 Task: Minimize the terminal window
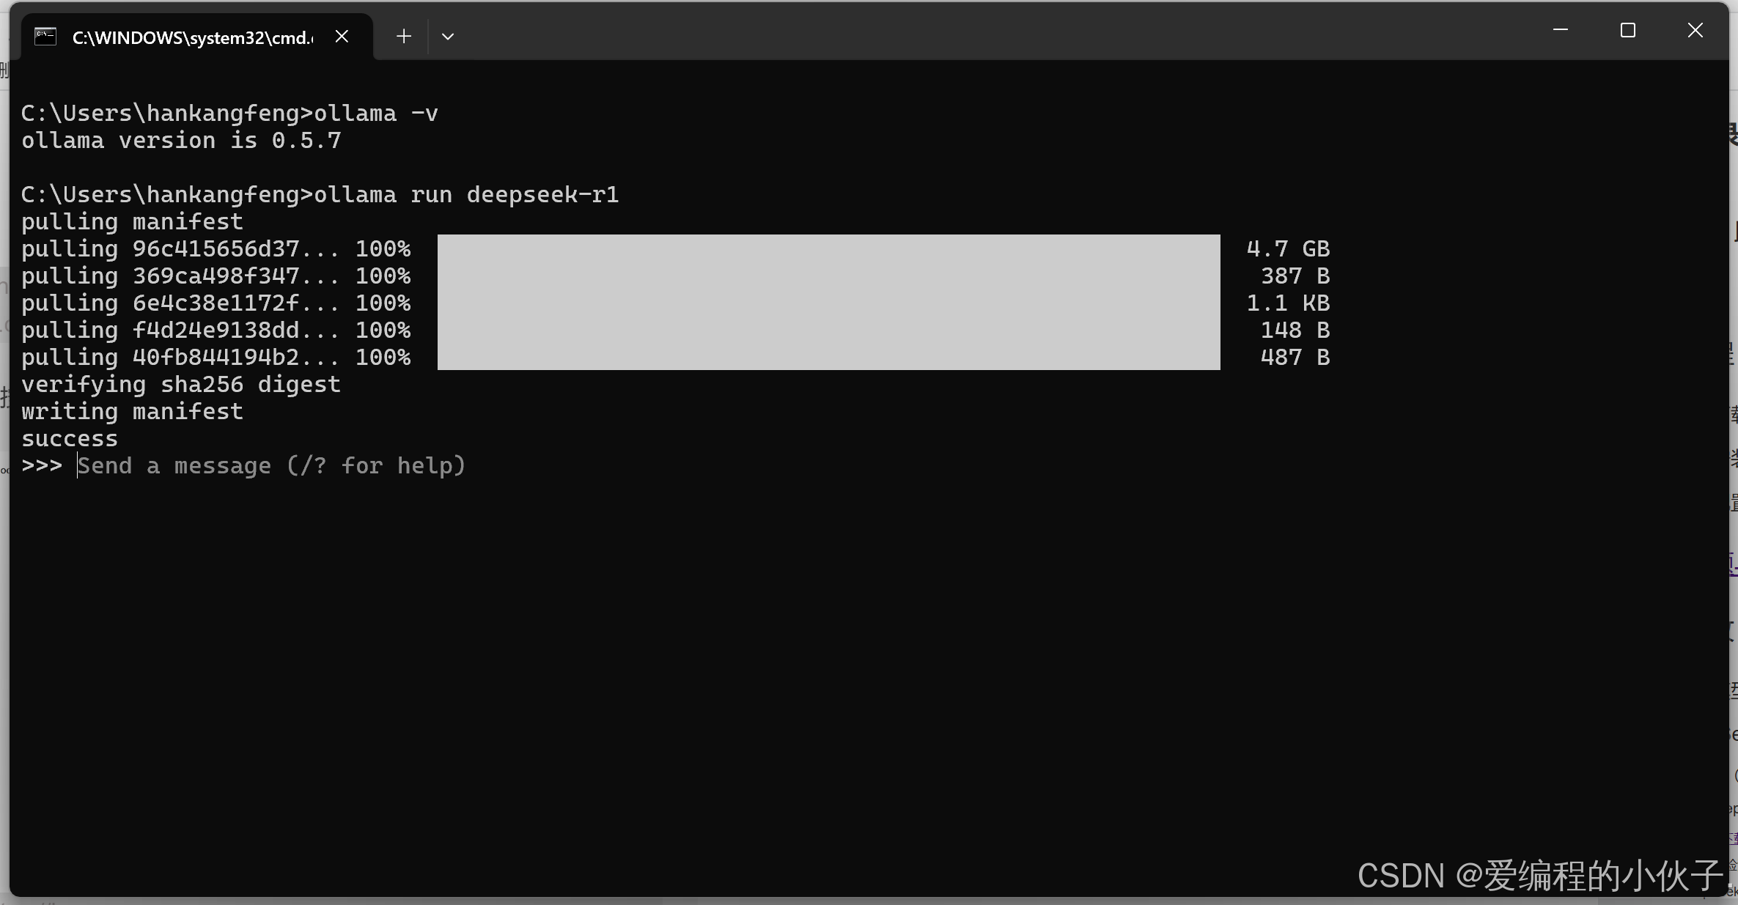point(1560,31)
